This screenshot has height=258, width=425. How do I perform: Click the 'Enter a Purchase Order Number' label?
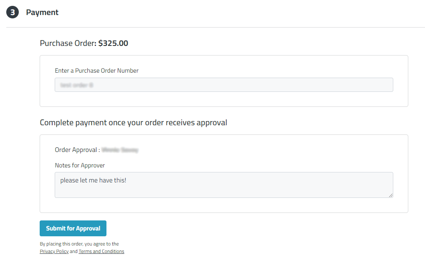pos(96,71)
